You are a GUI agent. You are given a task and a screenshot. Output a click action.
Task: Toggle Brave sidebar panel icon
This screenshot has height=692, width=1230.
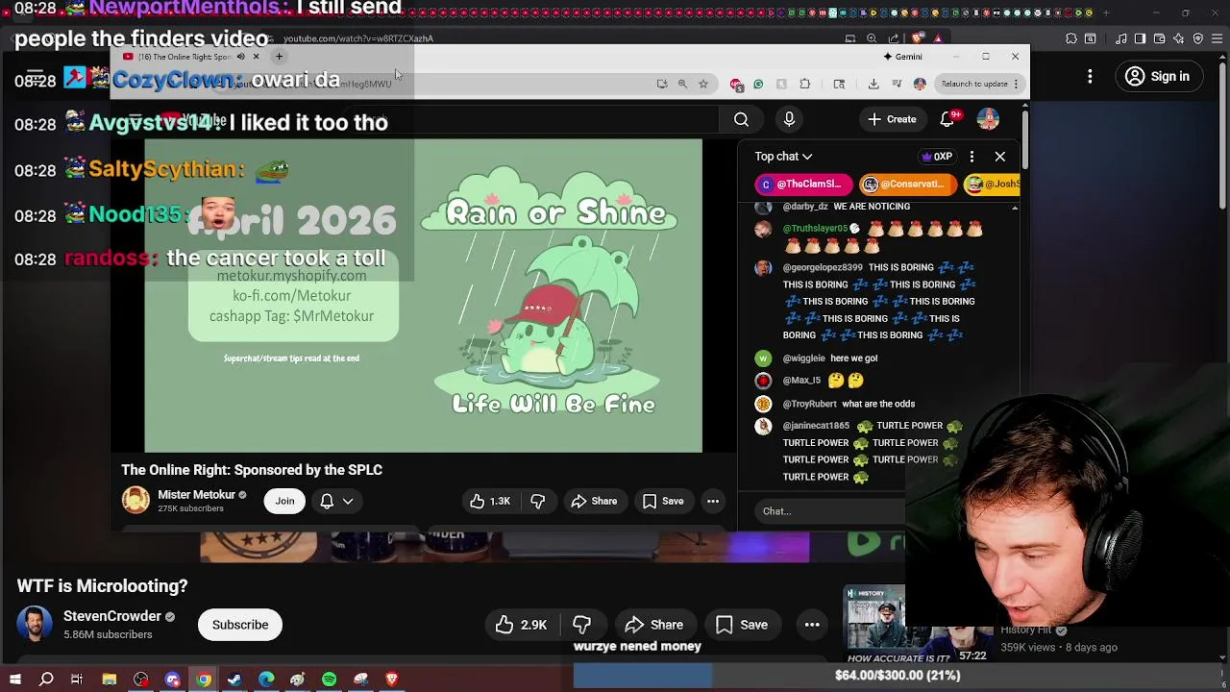[x=1140, y=38]
